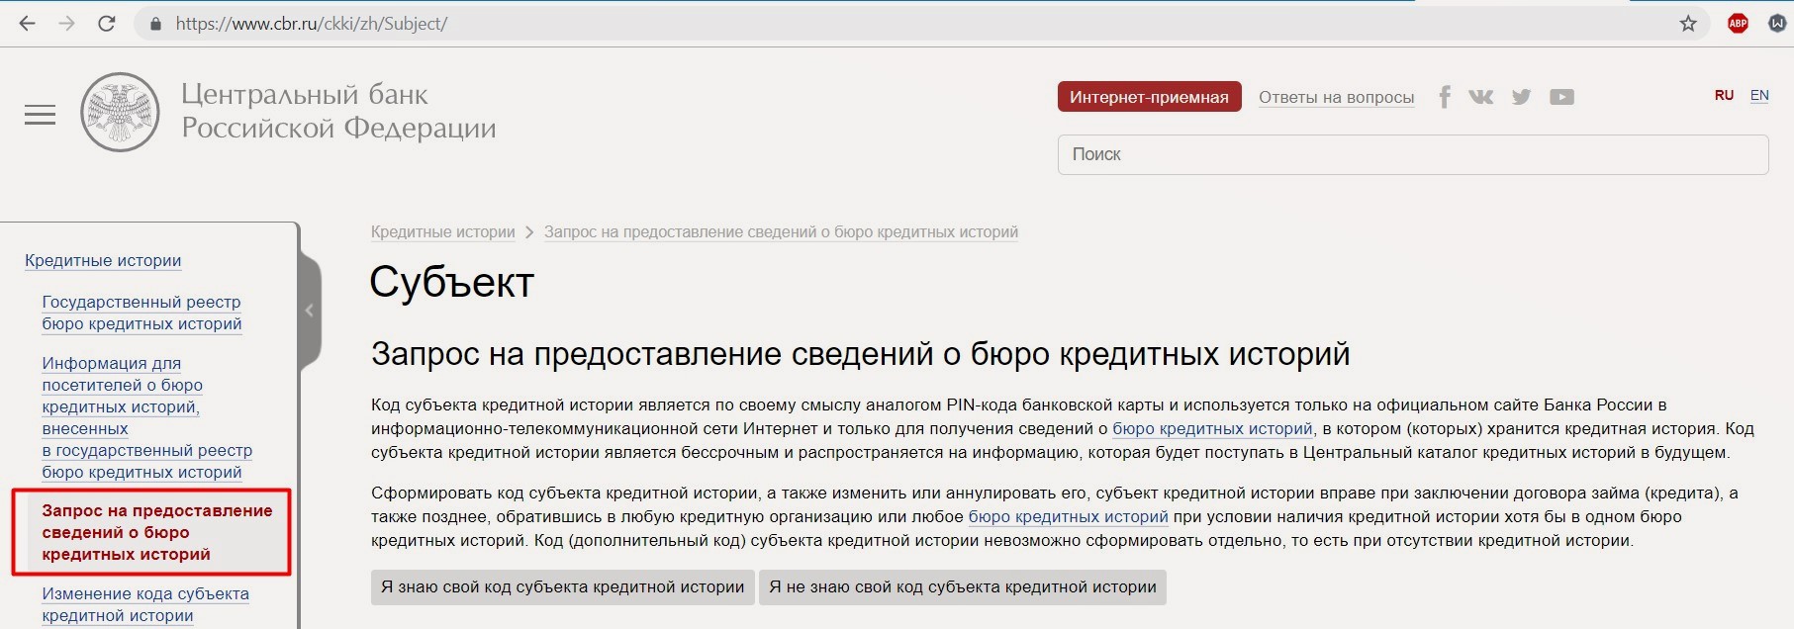The width and height of the screenshot is (1794, 629).
Task: Open Государственный реестр sidebar item
Action: (142, 313)
